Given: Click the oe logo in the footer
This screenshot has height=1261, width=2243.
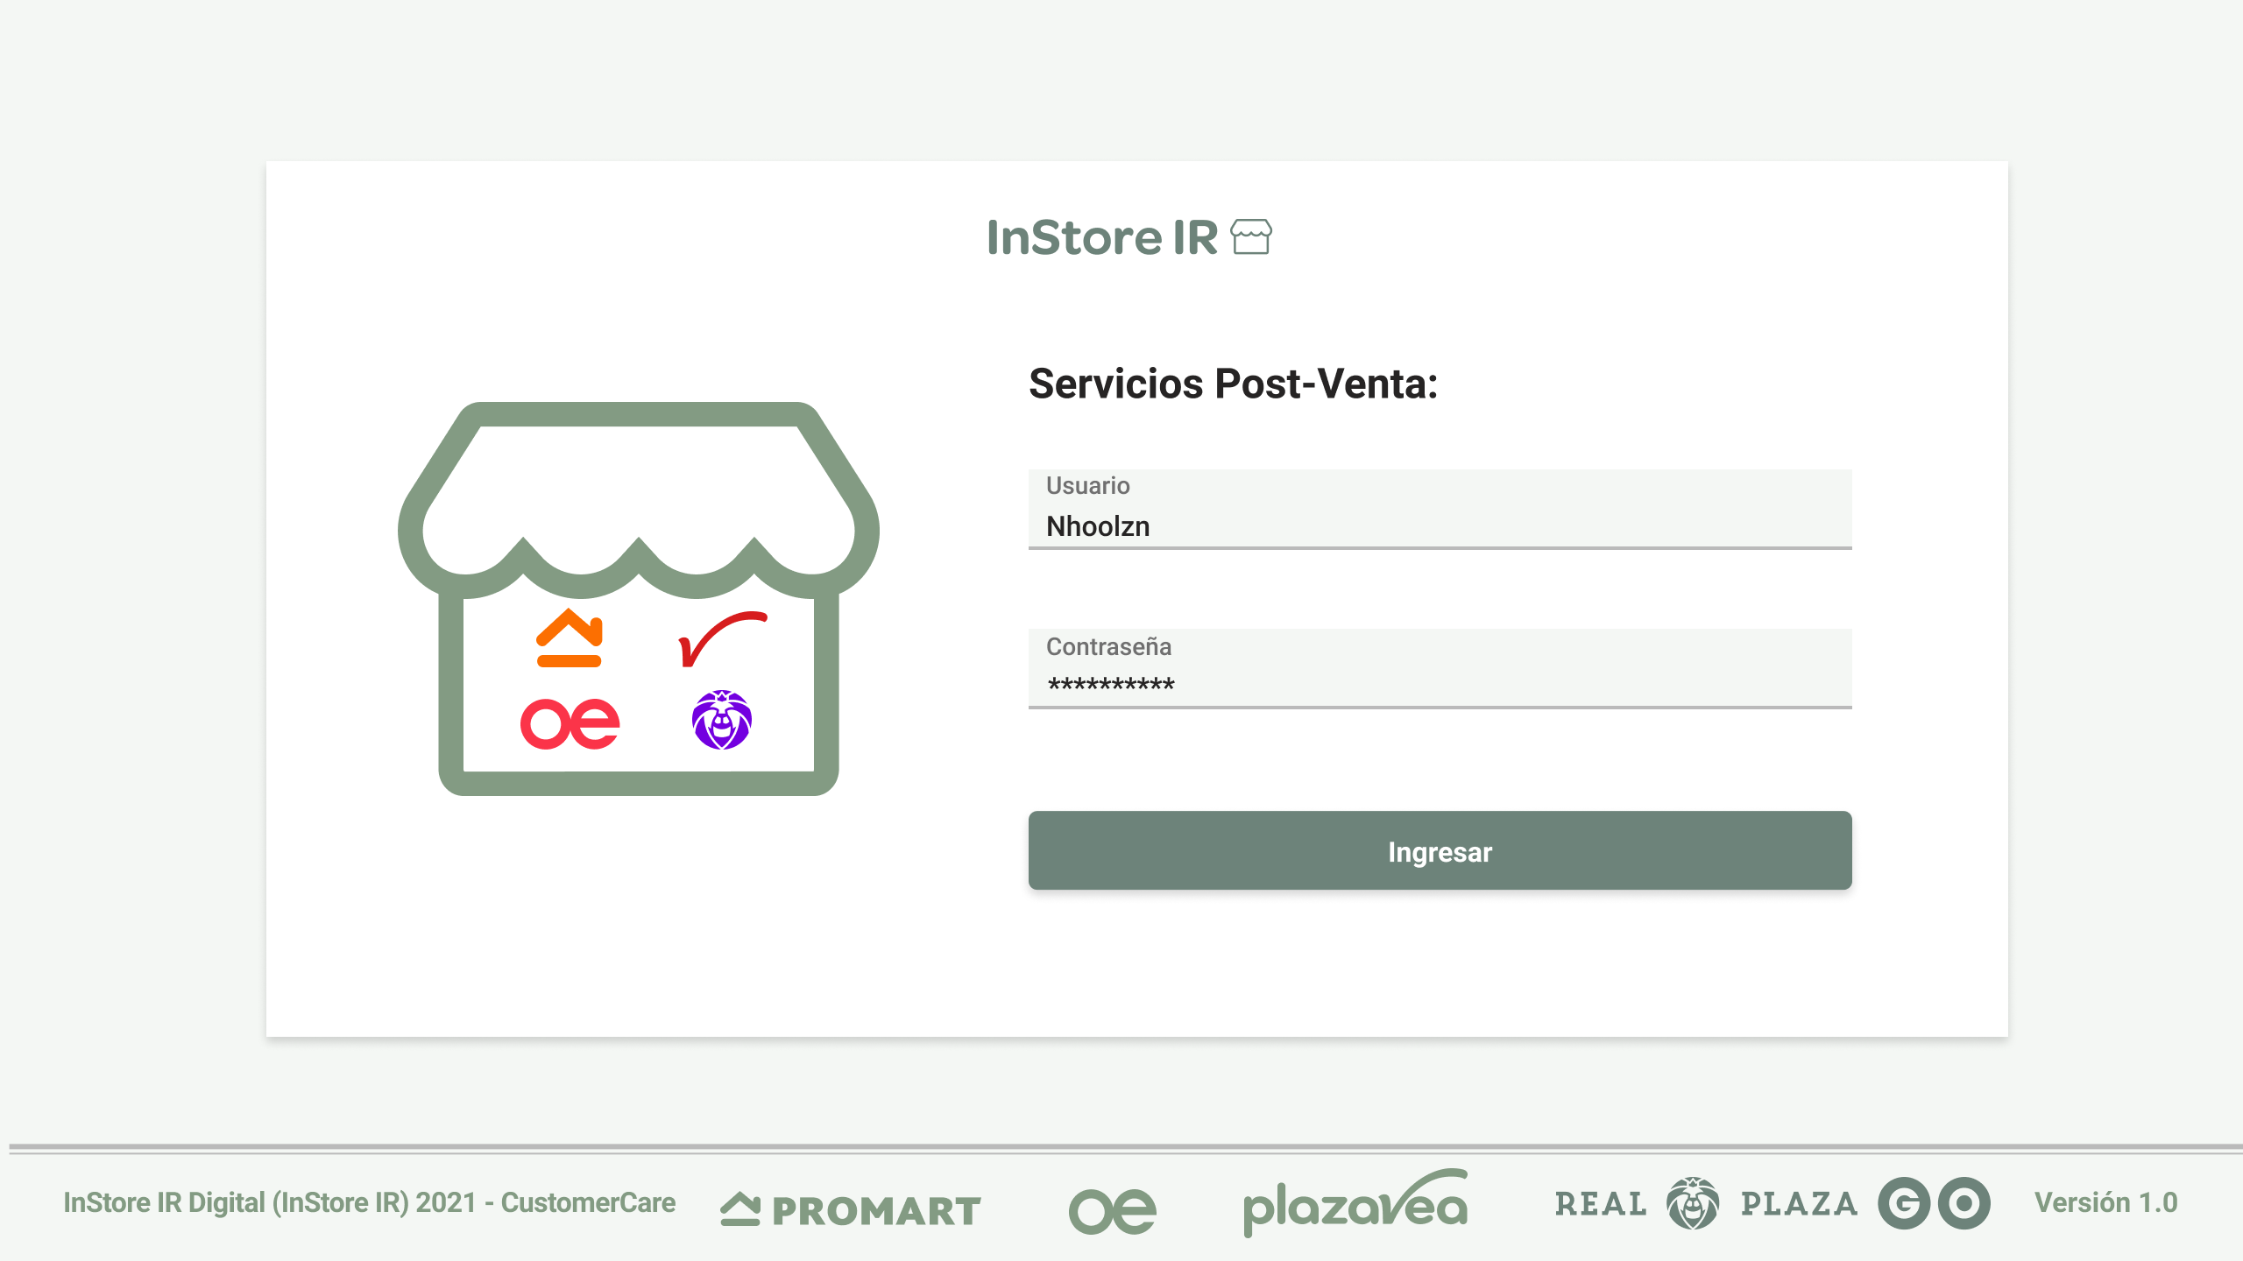Looking at the screenshot, I should pyautogui.click(x=1111, y=1210).
